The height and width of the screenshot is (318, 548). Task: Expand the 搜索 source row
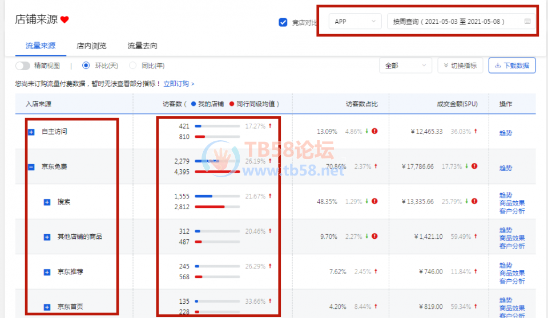click(x=47, y=202)
